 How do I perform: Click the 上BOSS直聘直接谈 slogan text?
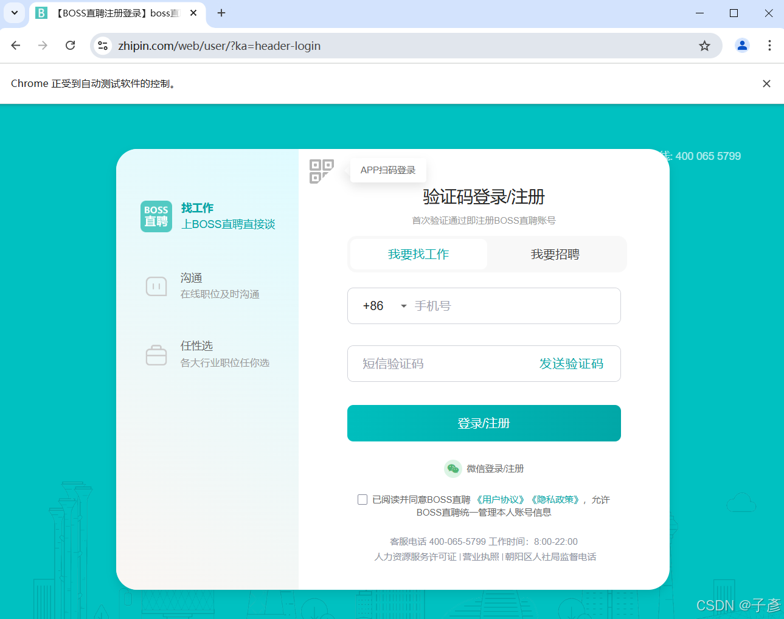click(x=228, y=224)
